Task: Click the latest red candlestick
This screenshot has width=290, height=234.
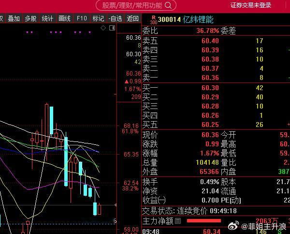Action: pyautogui.click(x=99, y=209)
